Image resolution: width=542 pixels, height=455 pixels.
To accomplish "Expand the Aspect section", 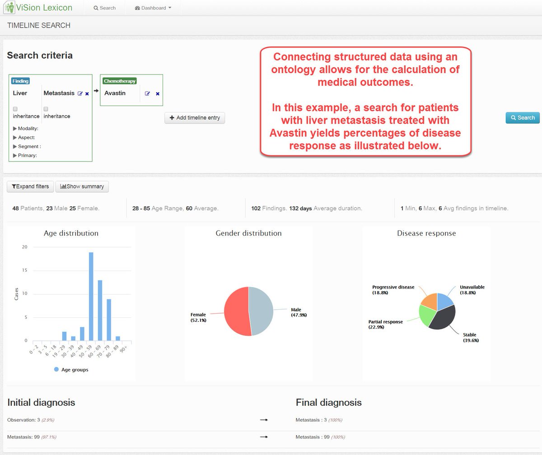I will point(24,138).
